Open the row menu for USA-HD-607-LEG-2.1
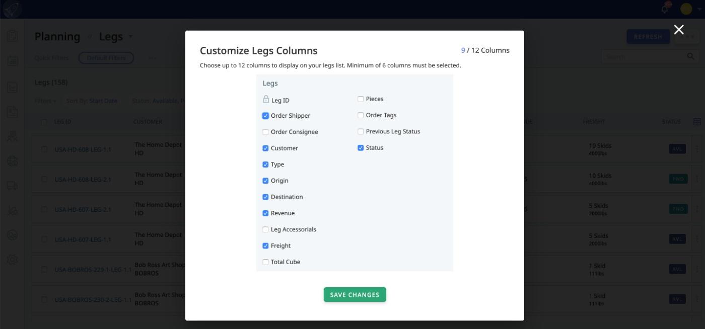 697,209
